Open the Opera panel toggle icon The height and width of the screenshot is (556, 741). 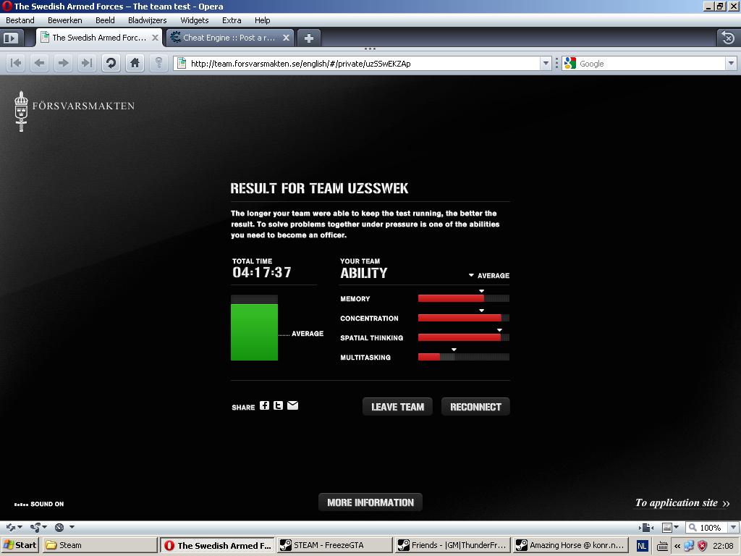pyautogui.click(x=10, y=38)
